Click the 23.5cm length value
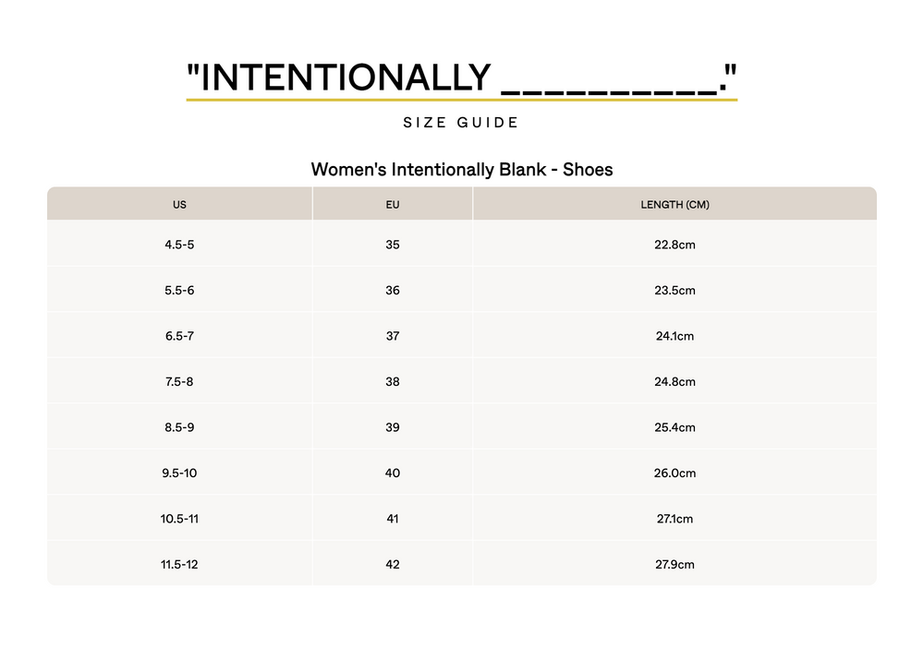The height and width of the screenshot is (647, 924). 675,291
